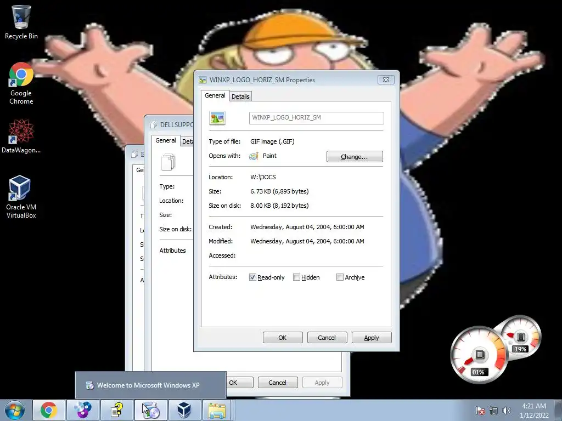
Task: Click VirtualBox cube icon in taskbar
Action: pos(184,410)
